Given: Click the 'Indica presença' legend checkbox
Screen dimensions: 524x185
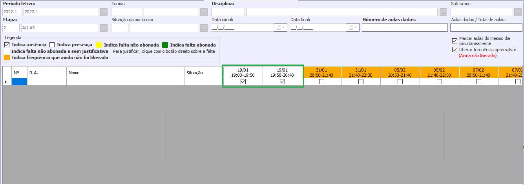Looking at the screenshot, I should click(52, 45).
